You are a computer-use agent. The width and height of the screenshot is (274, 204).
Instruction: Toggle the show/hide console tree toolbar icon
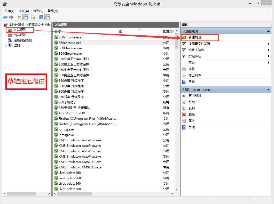(26, 17)
